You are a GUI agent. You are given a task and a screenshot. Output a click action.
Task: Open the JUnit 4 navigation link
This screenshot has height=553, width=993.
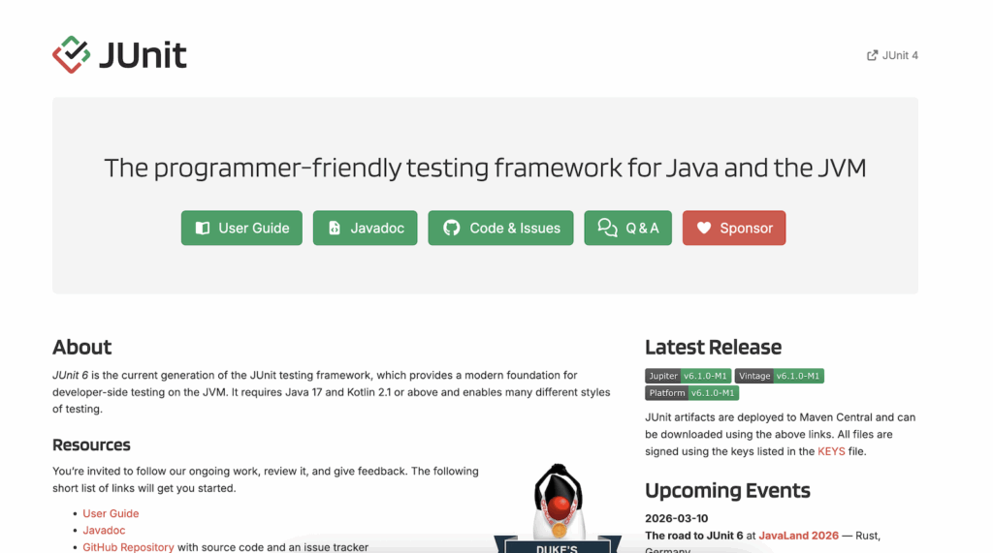tap(892, 55)
